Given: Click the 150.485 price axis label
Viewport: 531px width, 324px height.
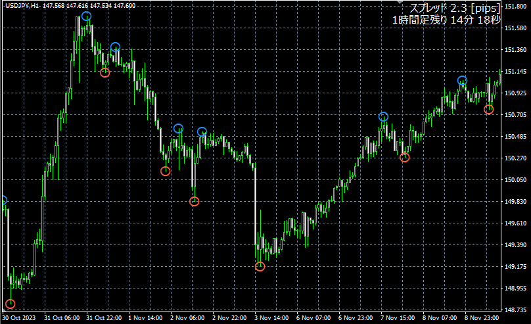Looking at the screenshot, I should (515, 137).
